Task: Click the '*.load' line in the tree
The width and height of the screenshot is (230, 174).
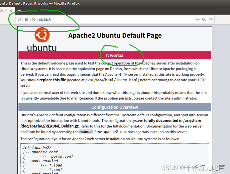Action: (56, 165)
